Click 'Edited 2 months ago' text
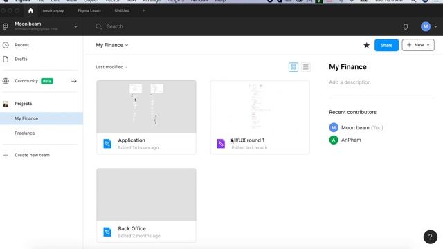The image size is (443, 249). pyautogui.click(x=139, y=236)
